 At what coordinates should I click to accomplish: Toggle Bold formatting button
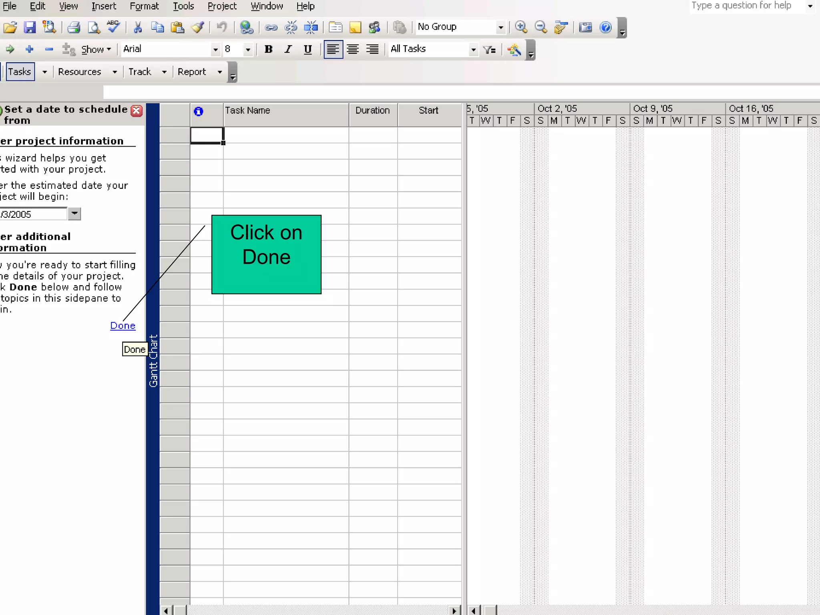tap(268, 49)
